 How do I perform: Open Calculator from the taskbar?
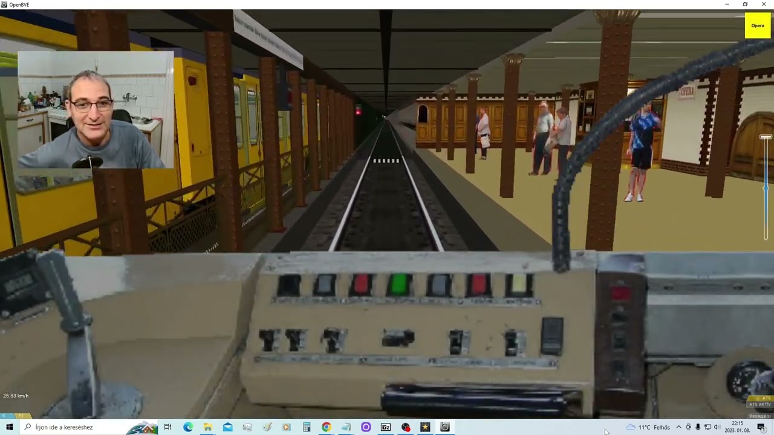[307, 427]
